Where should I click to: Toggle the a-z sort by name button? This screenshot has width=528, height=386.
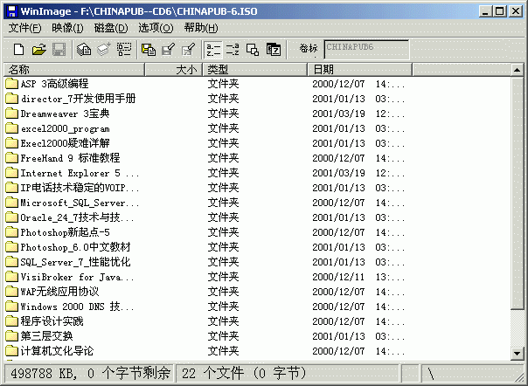(213, 50)
